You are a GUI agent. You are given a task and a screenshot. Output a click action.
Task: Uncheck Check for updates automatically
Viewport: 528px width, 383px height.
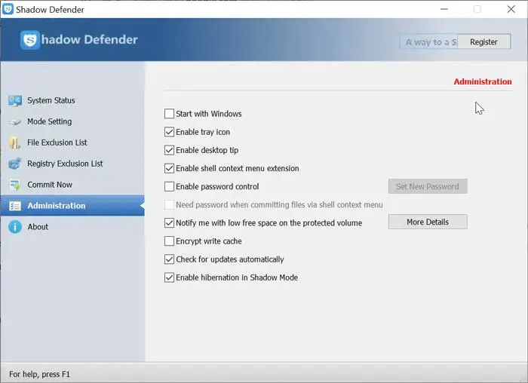point(169,259)
